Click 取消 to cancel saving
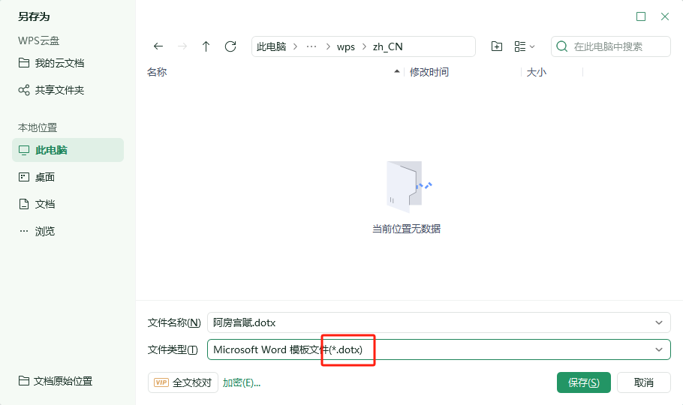 pyautogui.click(x=644, y=382)
